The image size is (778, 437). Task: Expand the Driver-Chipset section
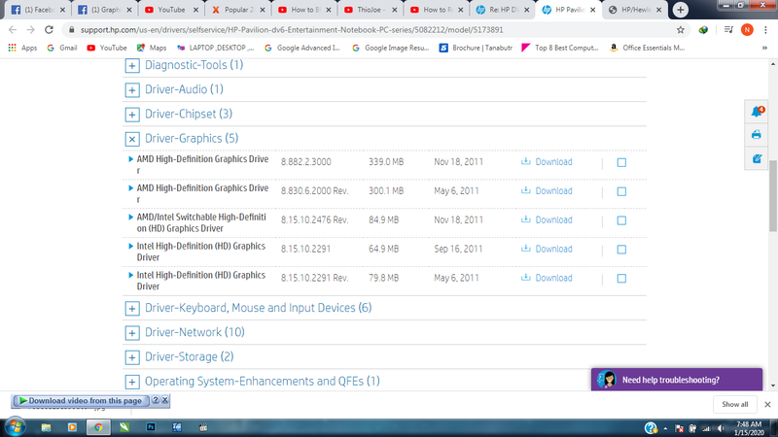point(132,115)
